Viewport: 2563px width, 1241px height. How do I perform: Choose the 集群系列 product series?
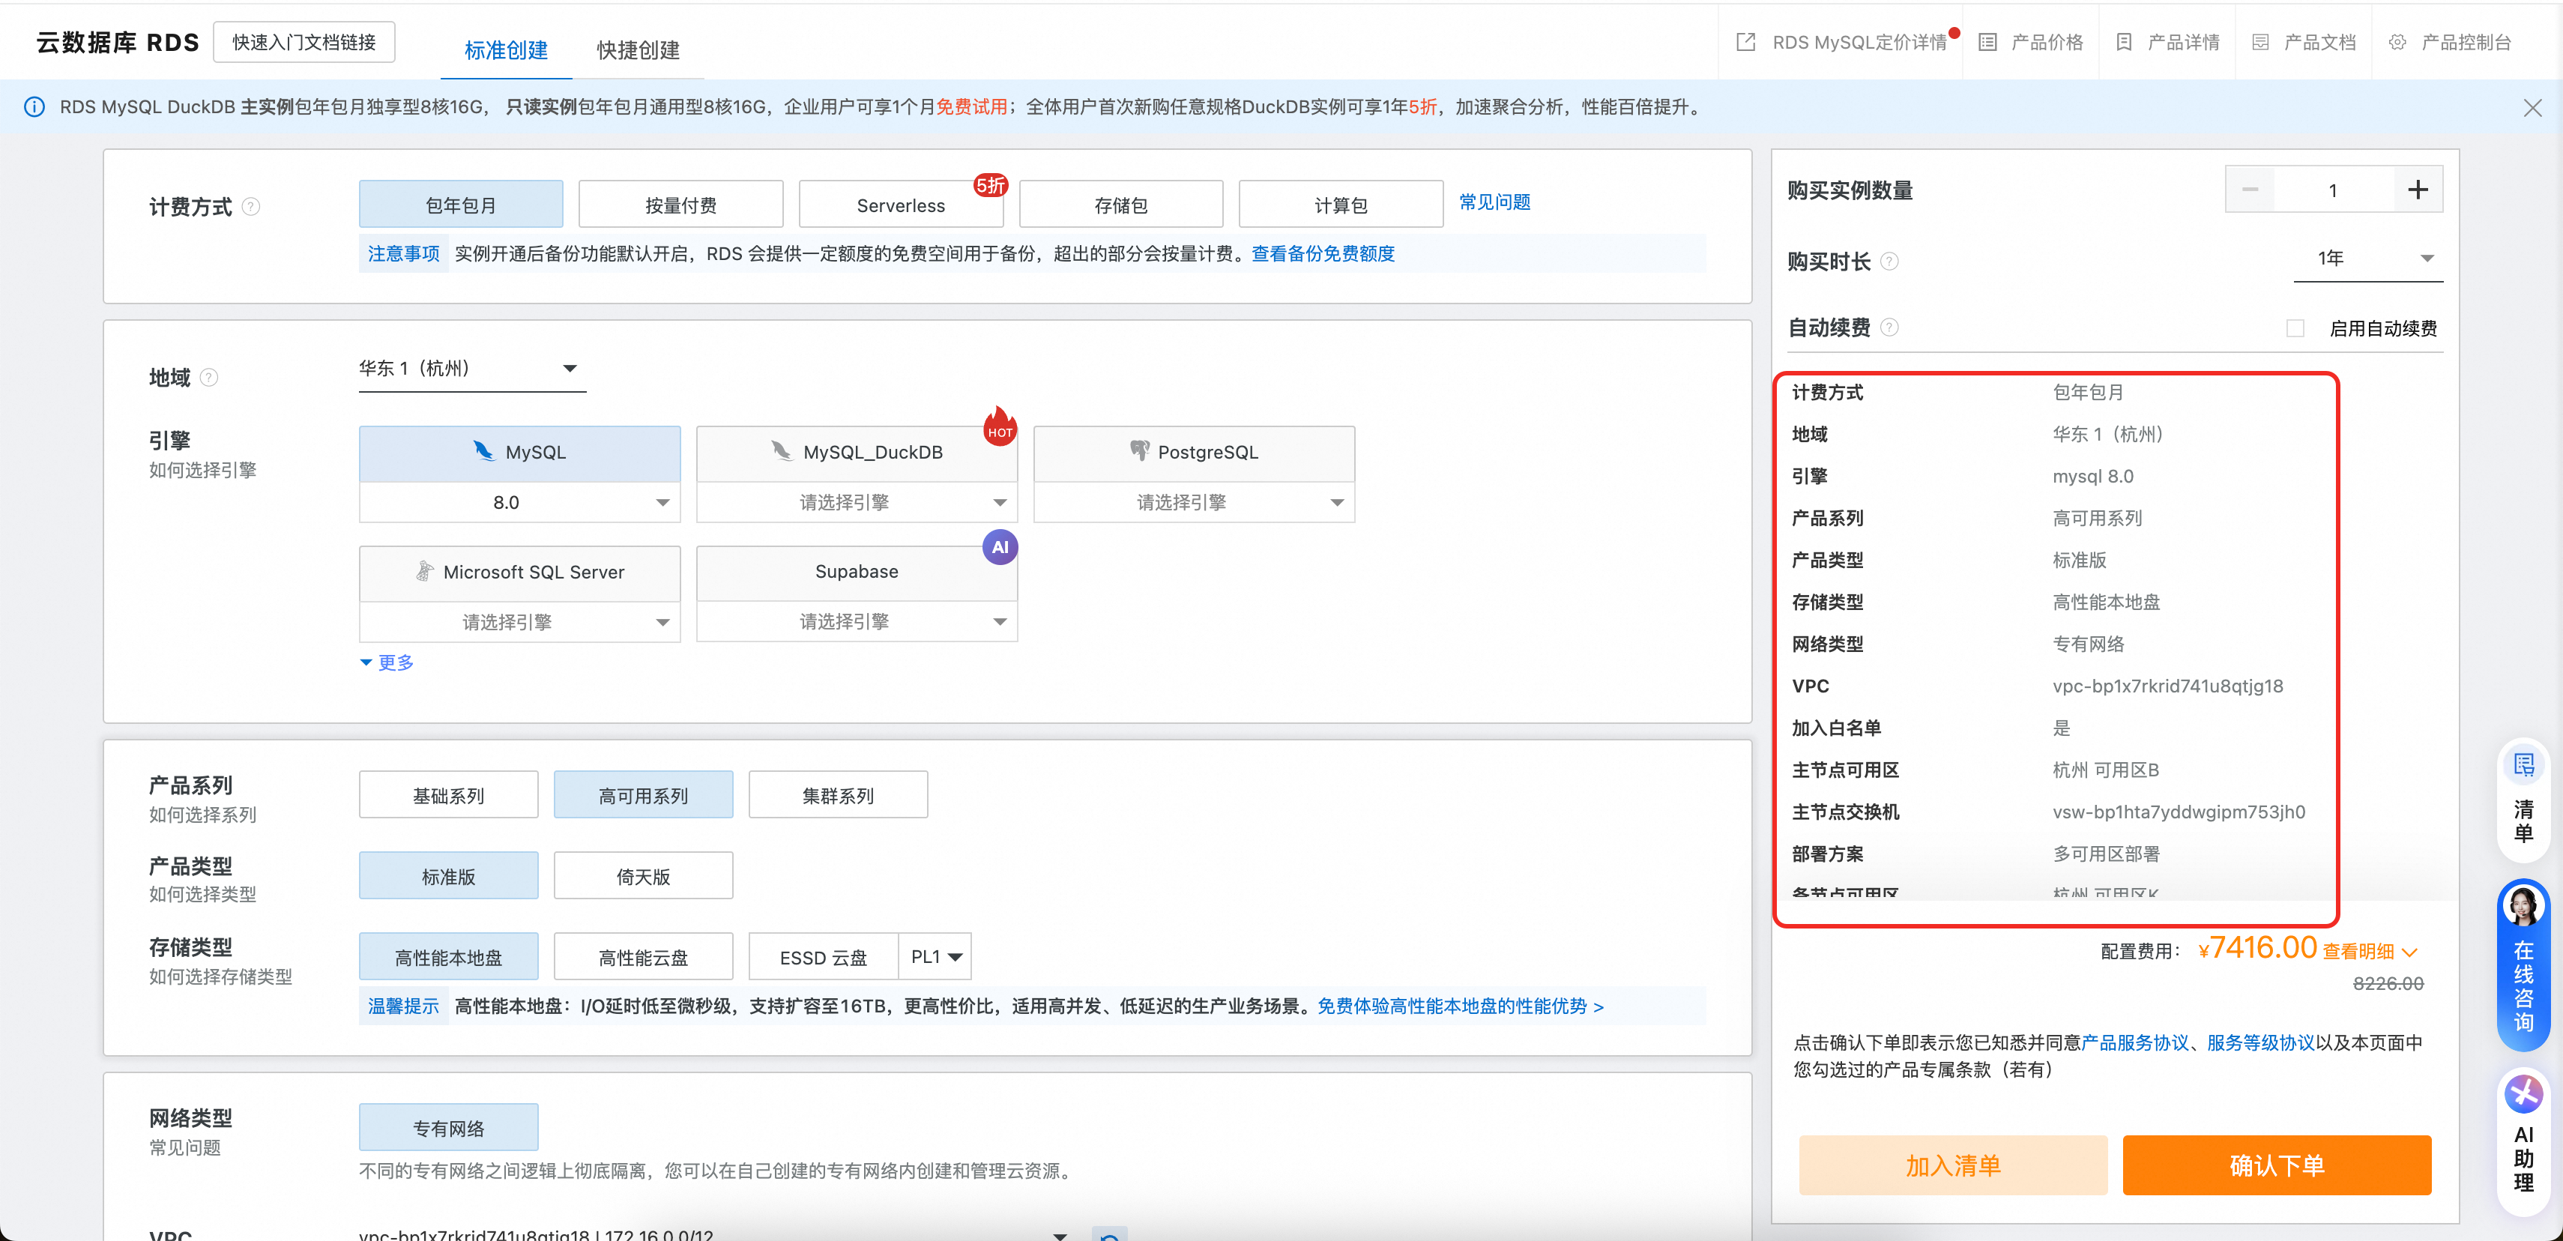tap(839, 795)
